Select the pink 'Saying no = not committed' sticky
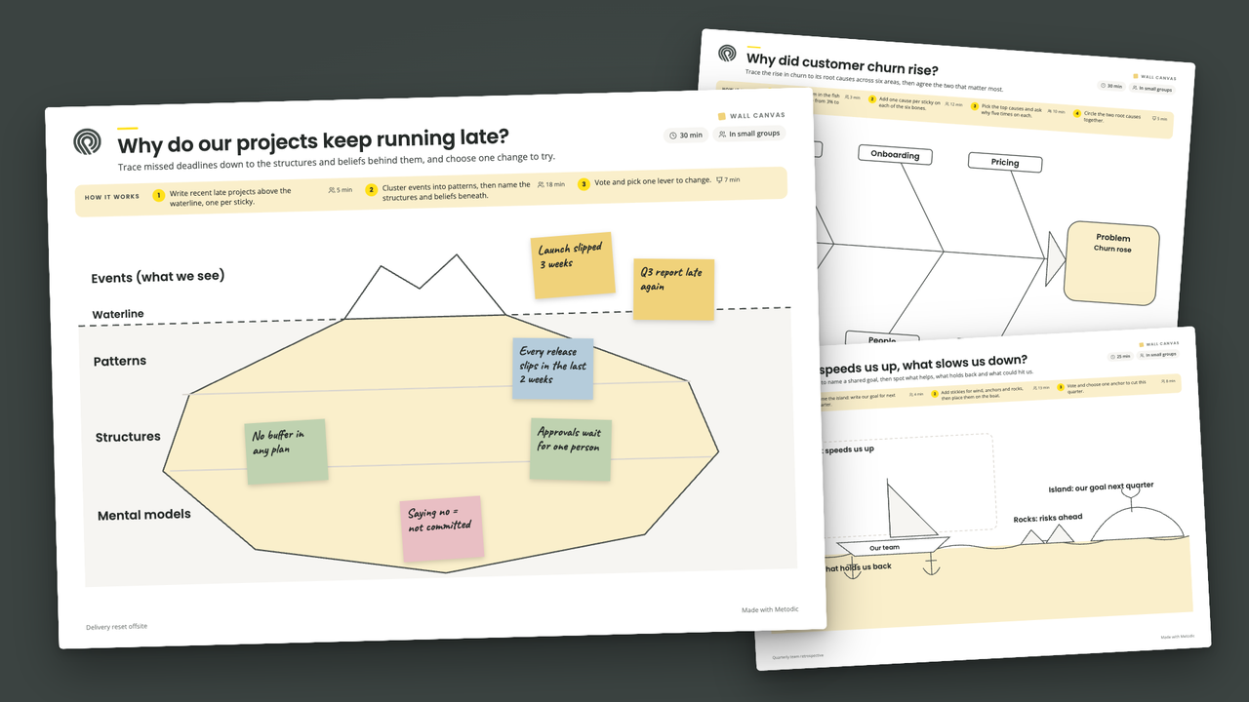 (x=442, y=528)
